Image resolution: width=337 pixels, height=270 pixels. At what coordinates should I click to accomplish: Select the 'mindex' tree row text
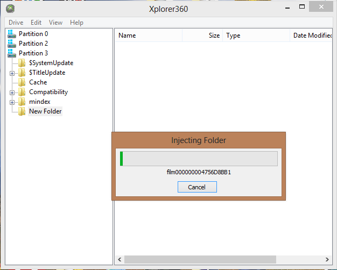[40, 102]
